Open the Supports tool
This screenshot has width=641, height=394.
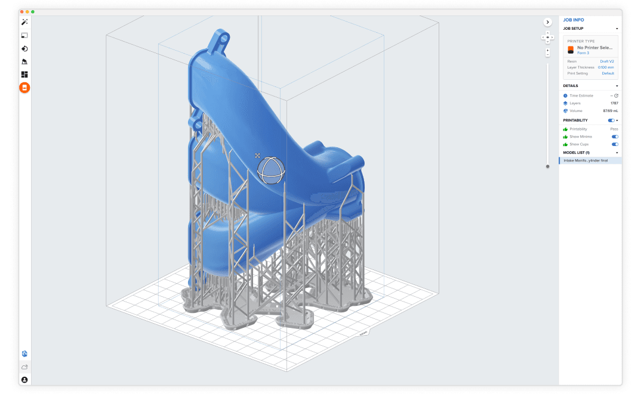tap(24, 61)
